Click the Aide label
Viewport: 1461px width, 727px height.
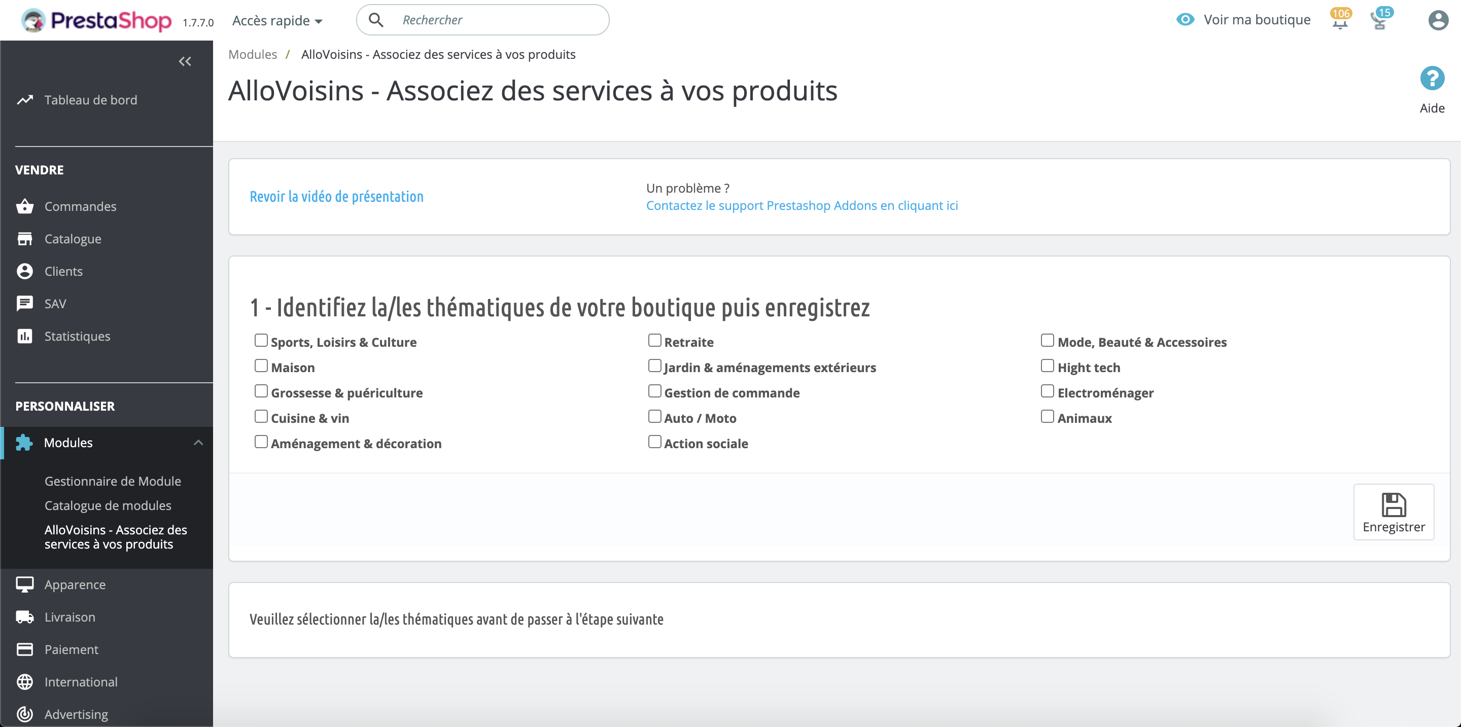coord(1432,107)
